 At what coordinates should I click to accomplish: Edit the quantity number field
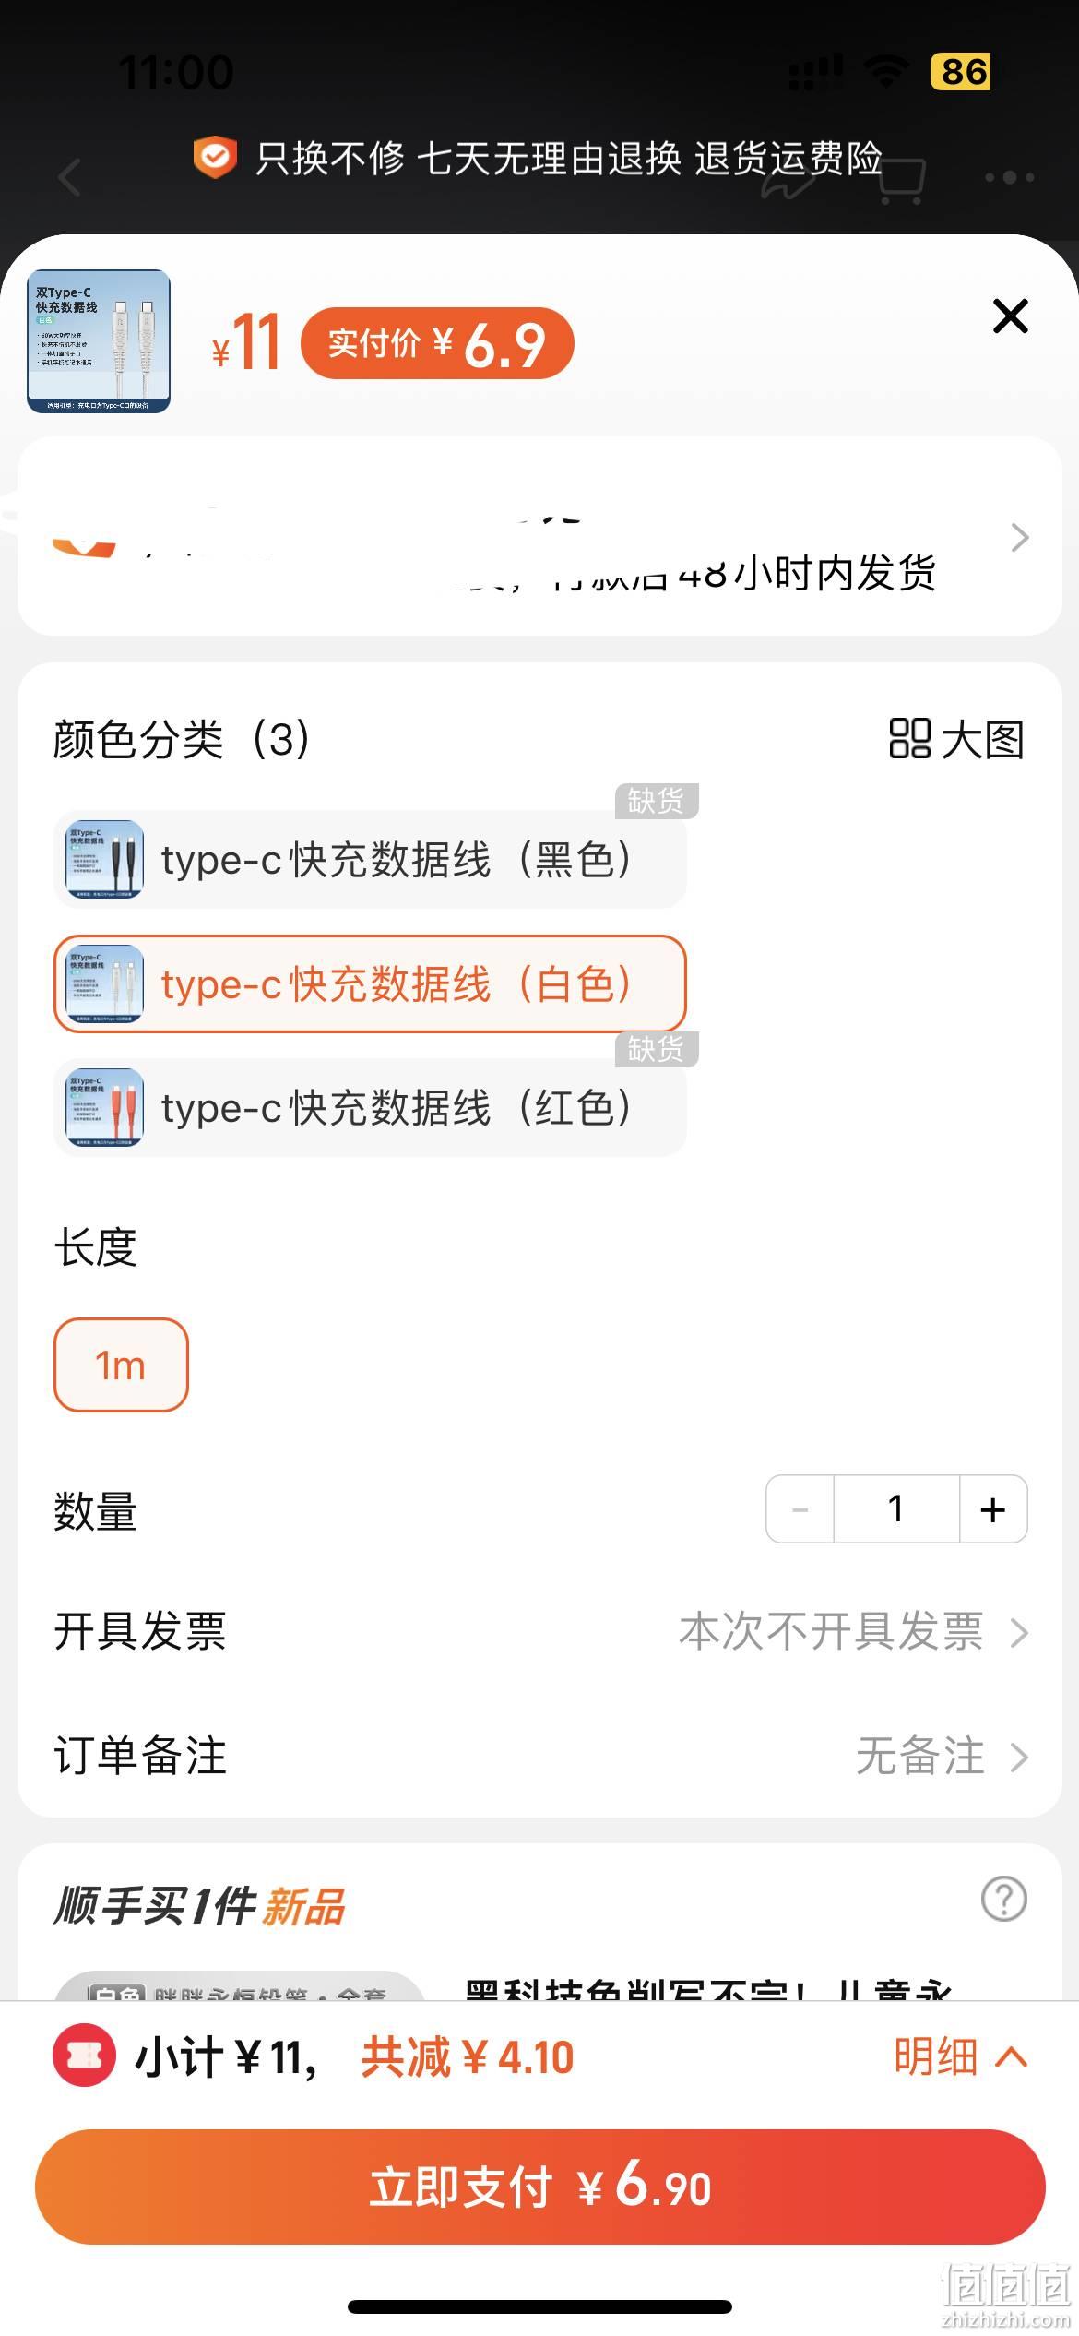pyautogui.click(x=896, y=1509)
